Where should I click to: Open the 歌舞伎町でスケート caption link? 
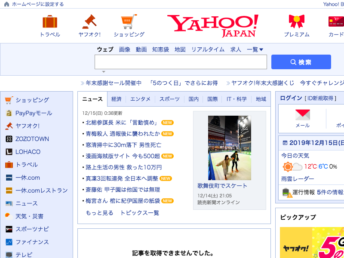pos(222,186)
